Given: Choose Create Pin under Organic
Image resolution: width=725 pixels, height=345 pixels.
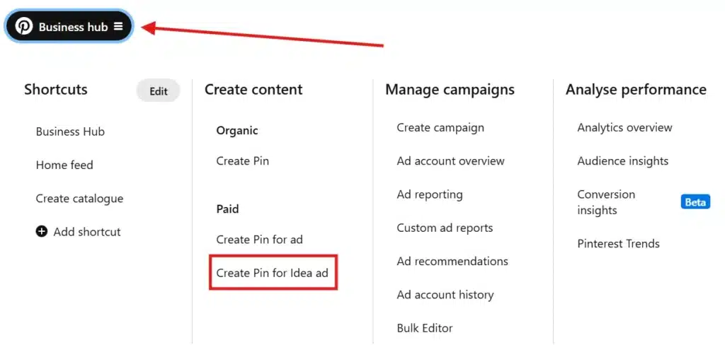Looking at the screenshot, I should (x=242, y=161).
